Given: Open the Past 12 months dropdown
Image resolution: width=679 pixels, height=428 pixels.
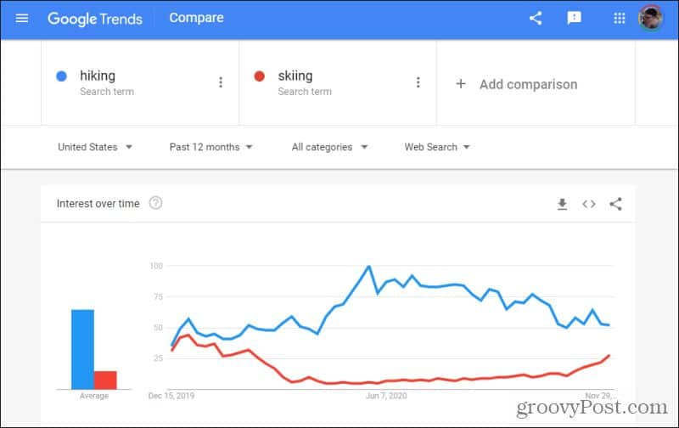Looking at the screenshot, I should click(211, 147).
